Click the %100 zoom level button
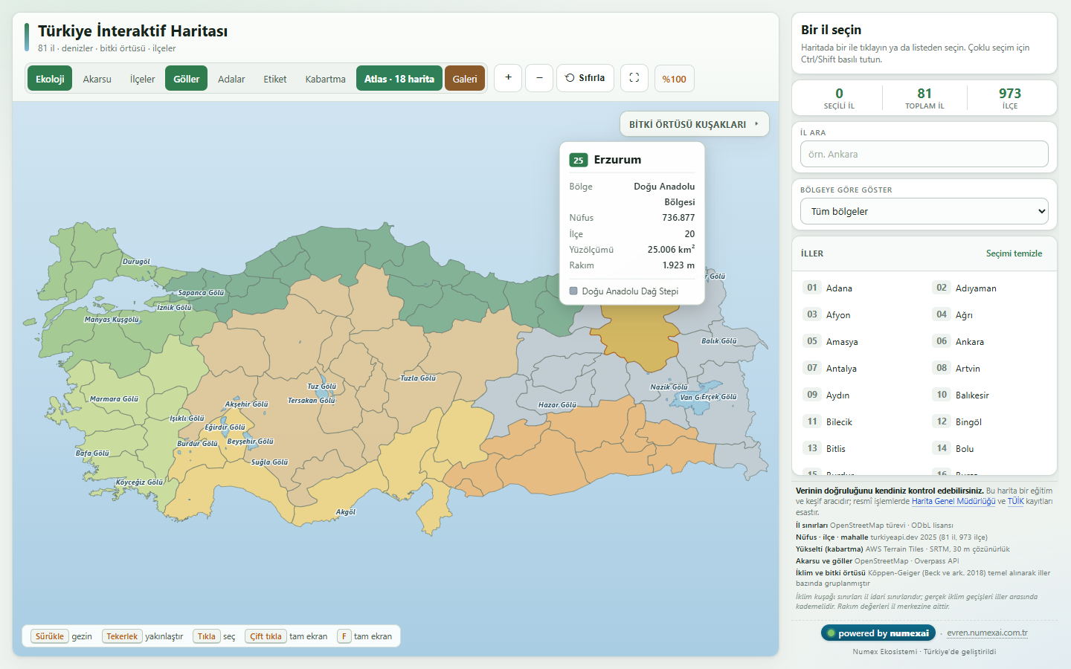Screen dimensions: 1071x669 (x=675, y=79)
